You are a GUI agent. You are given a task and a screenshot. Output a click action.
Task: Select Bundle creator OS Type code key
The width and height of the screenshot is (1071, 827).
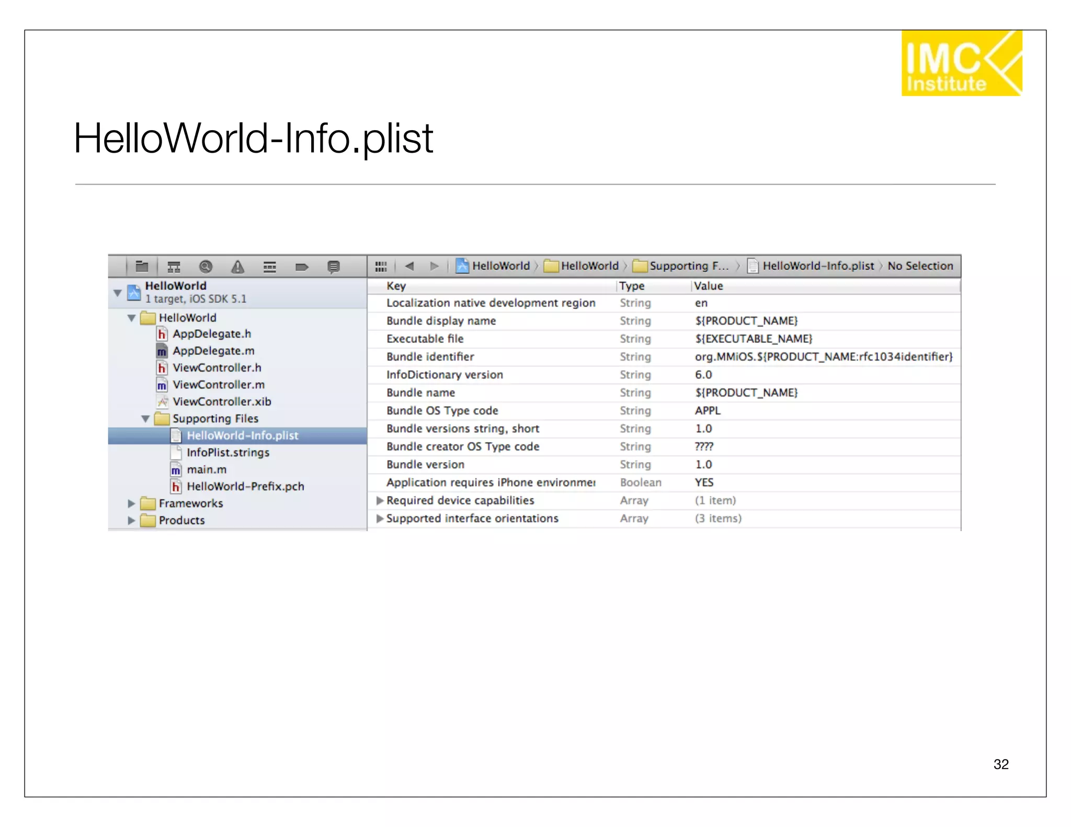[x=463, y=446]
